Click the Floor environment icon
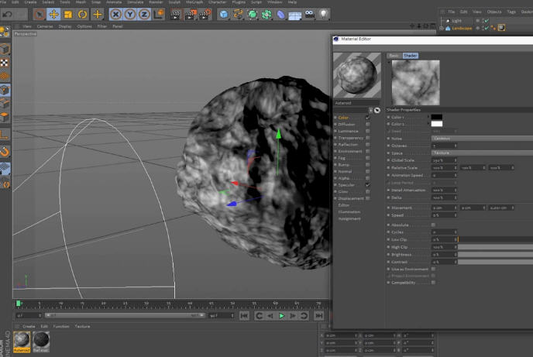 [x=294, y=15]
